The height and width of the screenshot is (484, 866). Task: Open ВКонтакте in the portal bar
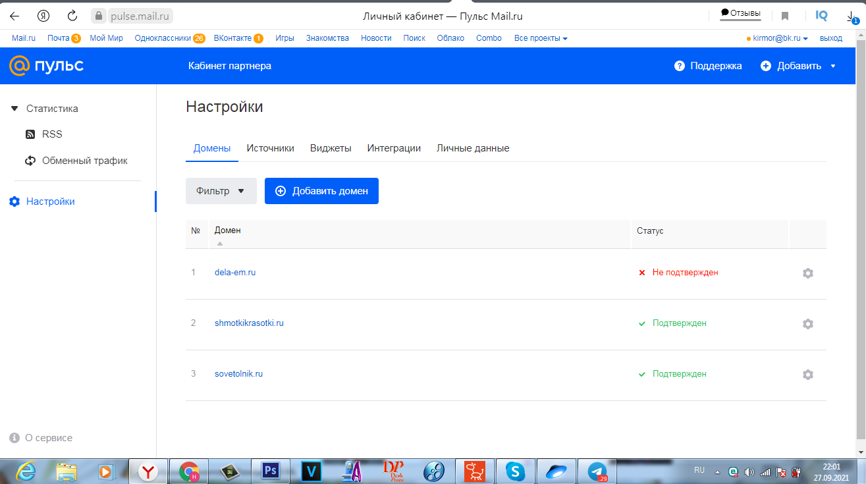(x=233, y=38)
